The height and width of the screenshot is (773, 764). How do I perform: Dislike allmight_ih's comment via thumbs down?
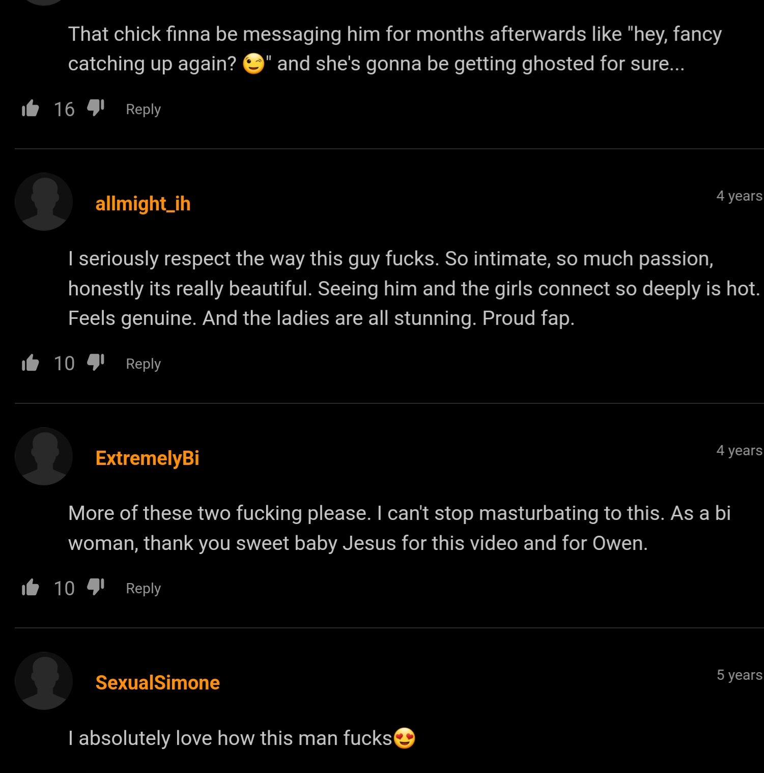[95, 363]
